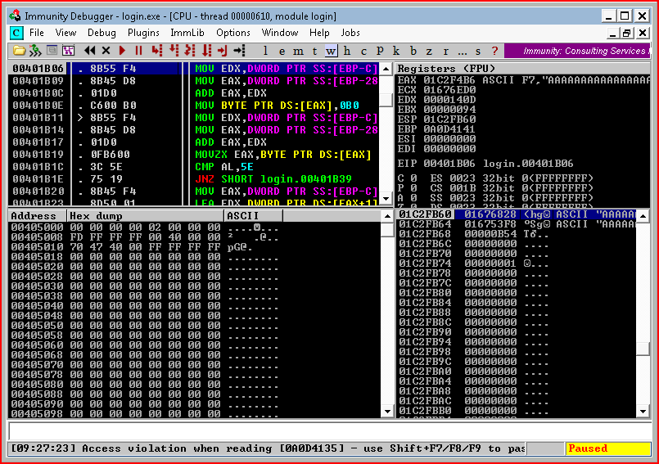
Task: Restart program with the rewind icon
Action: 89,51
